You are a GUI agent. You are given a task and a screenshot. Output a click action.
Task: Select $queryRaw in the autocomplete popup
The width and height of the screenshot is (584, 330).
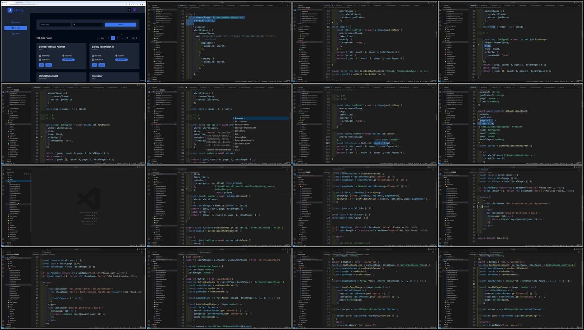(x=261, y=137)
